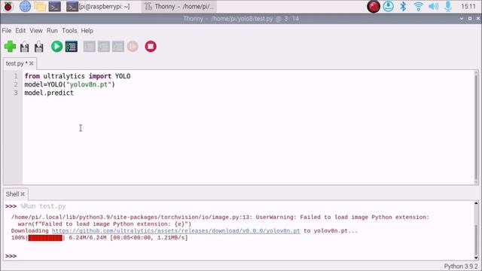Open the Raspberry Pi main menu

(x=8, y=7)
